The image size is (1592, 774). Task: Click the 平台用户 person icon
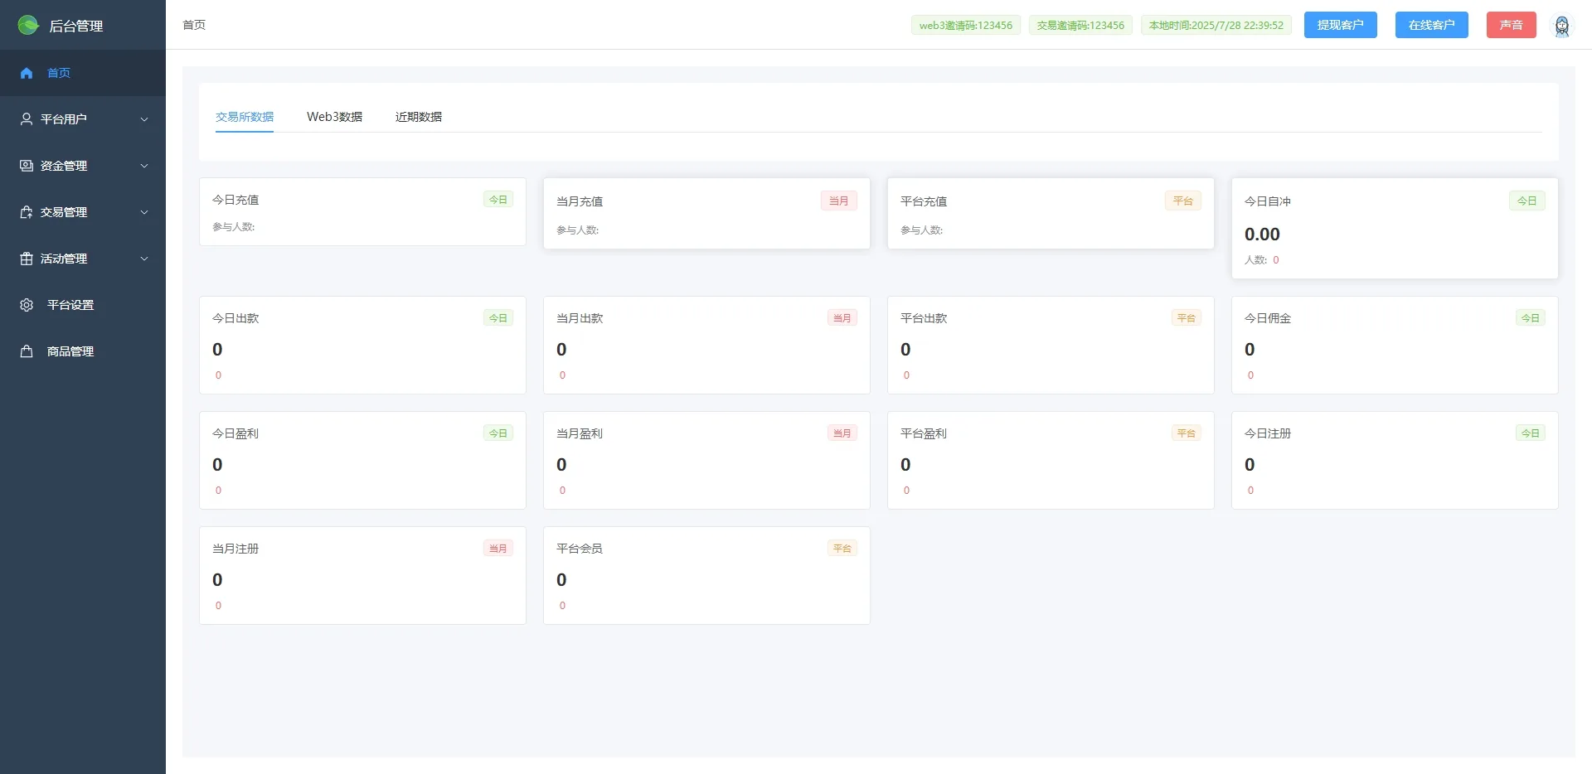[x=27, y=119]
